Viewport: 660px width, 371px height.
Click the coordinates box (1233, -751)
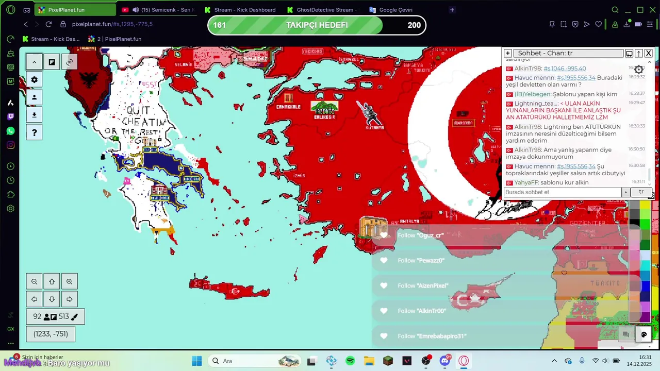51,334
